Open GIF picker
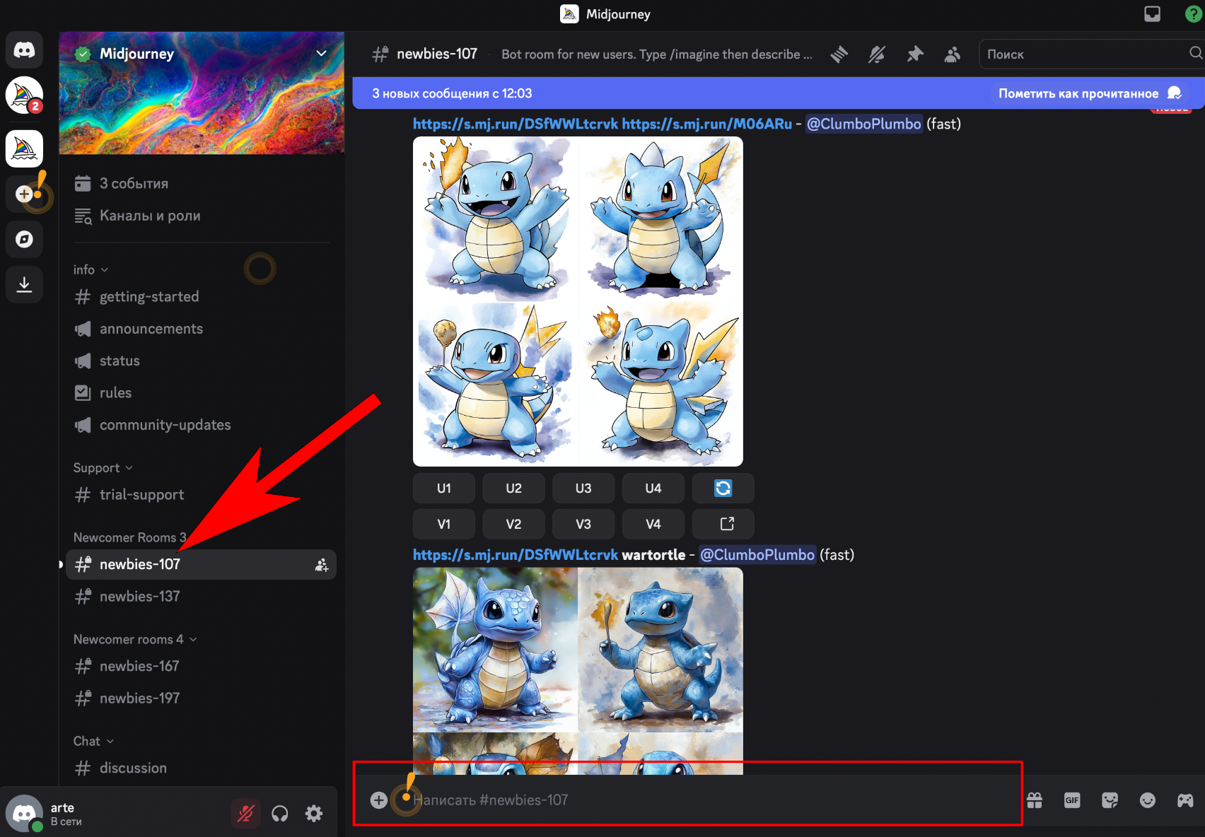This screenshot has width=1205, height=837. tap(1072, 800)
